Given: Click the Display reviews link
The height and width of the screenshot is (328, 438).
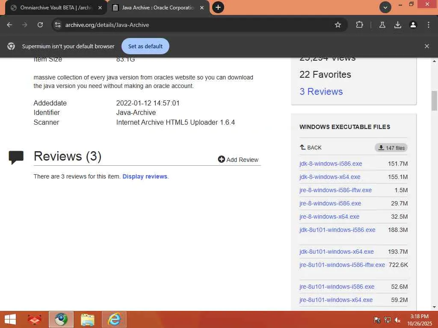Looking at the screenshot, I should (x=145, y=176).
